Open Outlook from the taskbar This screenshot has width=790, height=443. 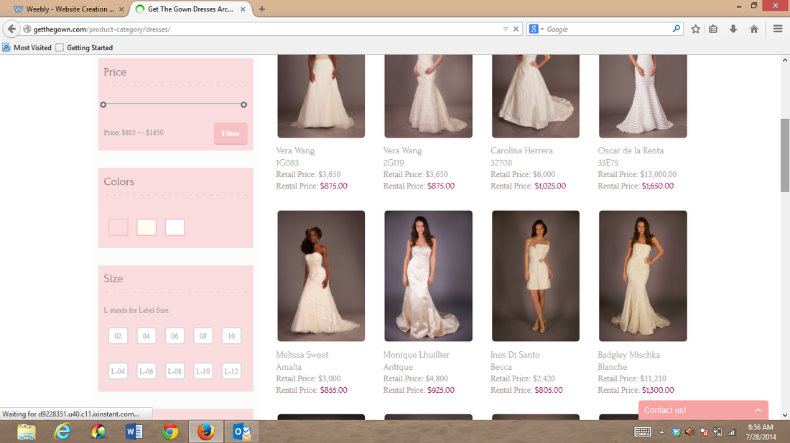pyautogui.click(x=242, y=432)
